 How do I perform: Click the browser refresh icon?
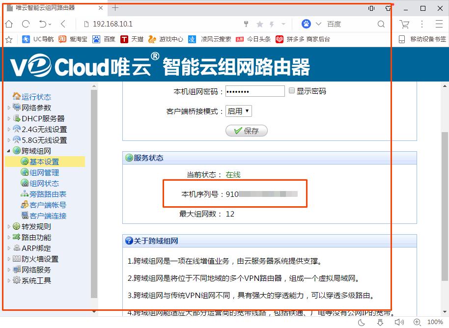coord(25,24)
